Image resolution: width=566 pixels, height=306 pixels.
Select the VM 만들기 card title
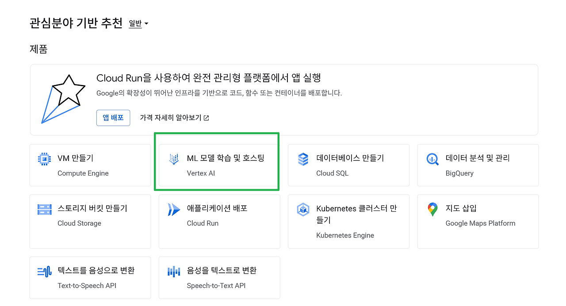75,158
